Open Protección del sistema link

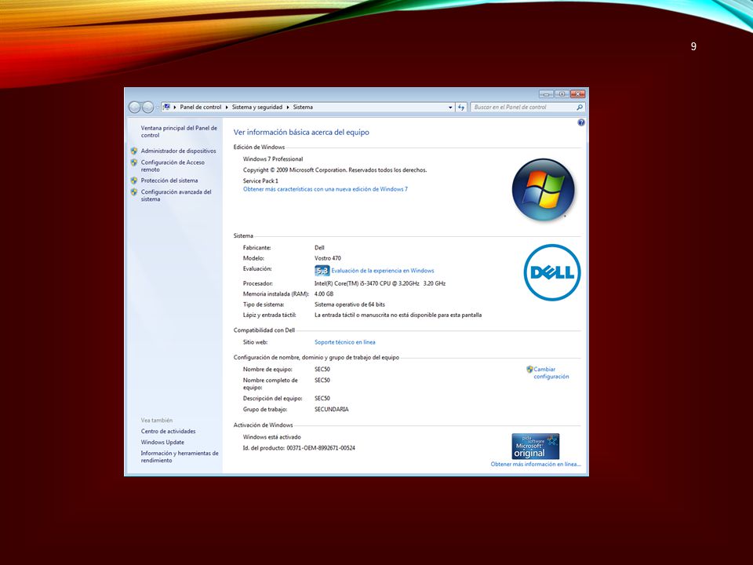[x=169, y=180]
